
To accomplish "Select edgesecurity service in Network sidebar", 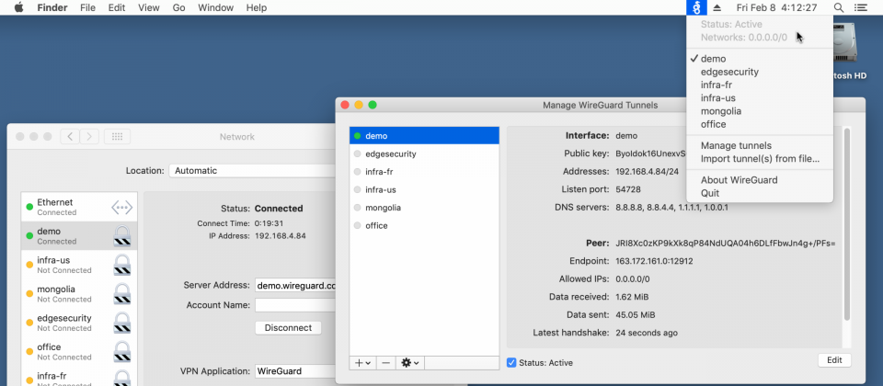I will point(79,323).
